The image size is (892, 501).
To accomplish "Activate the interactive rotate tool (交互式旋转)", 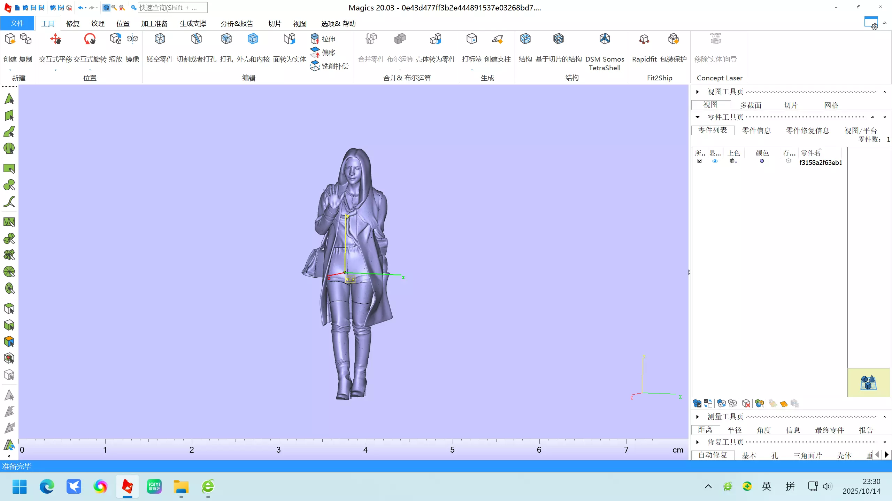I will click(90, 39).
